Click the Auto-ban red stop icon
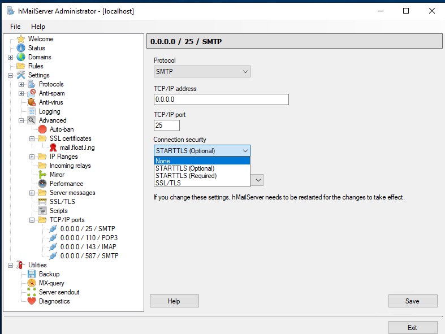The width and height of the screenshot is (445, 334). [42, 129]
